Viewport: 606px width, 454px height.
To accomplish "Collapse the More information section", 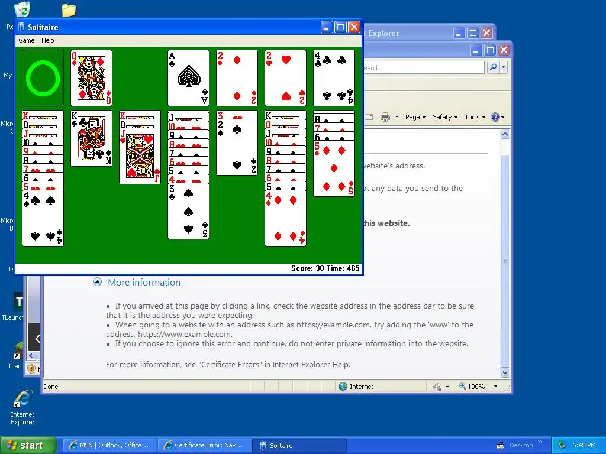I will point(98,282).
